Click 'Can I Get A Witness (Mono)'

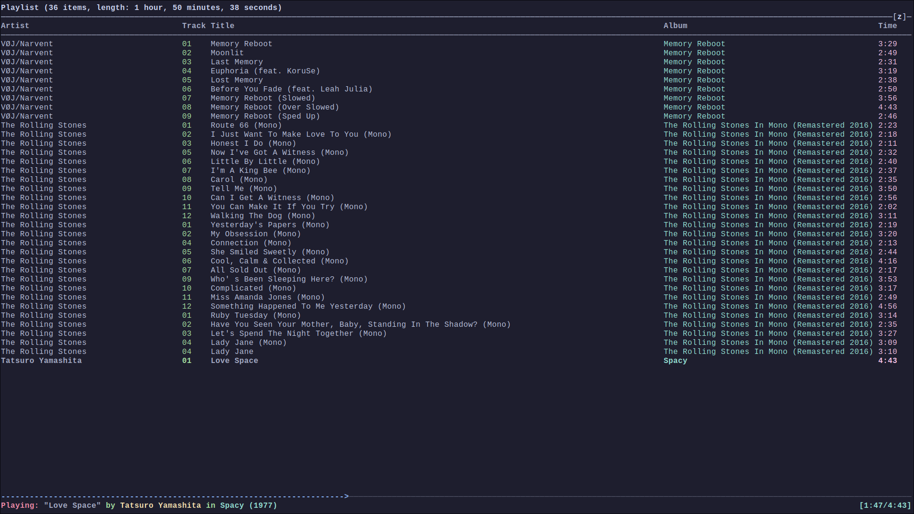[x=272, y=198]
